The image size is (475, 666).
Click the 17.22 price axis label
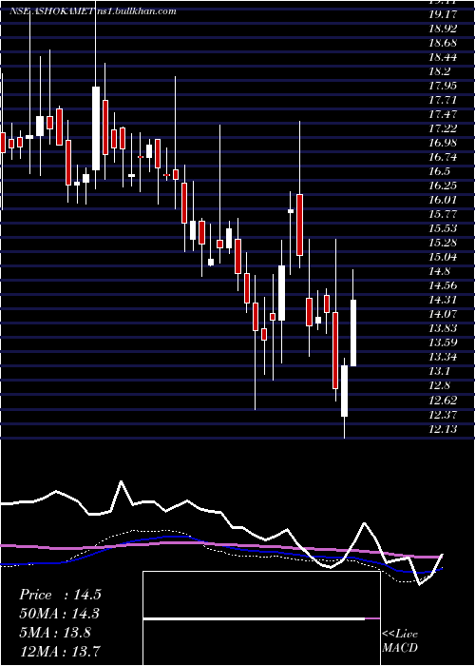coord(443,128)
